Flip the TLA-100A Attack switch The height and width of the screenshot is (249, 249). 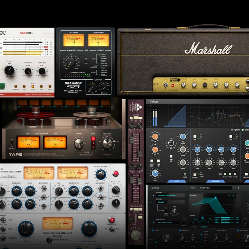(x=3, y=220)
